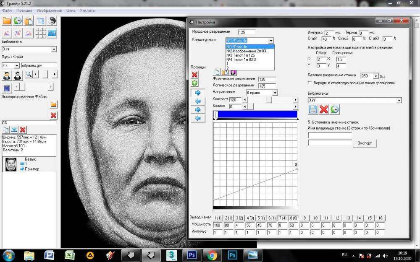Viewport: 420px width, 262px height.
Task: Enable return to start position after engraving
Action: (310, 83)
